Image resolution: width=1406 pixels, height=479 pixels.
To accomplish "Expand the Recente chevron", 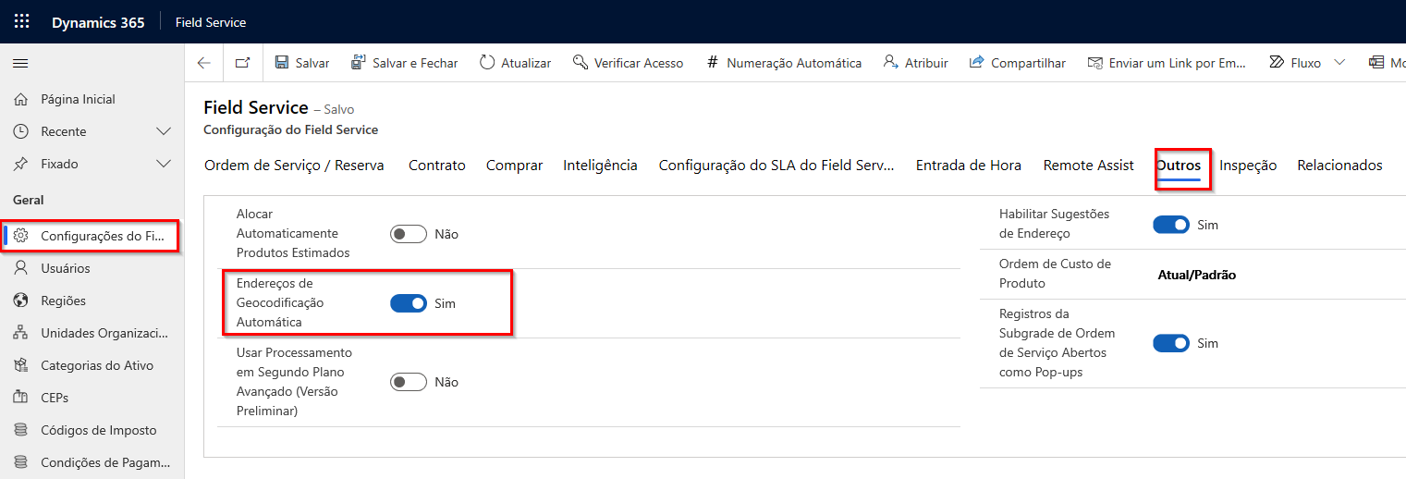I will point(165,131).
